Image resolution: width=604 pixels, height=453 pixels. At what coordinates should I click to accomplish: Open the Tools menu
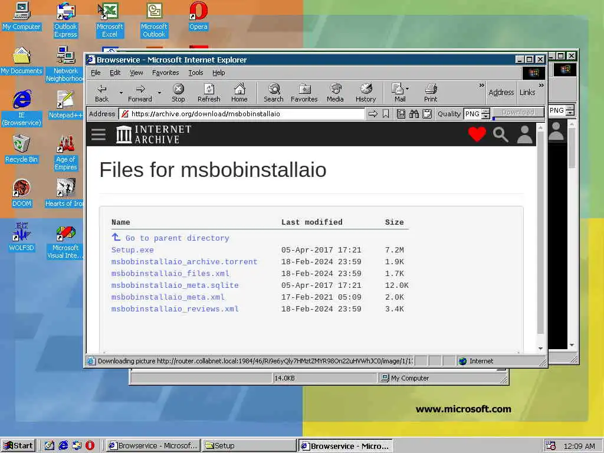196,73
